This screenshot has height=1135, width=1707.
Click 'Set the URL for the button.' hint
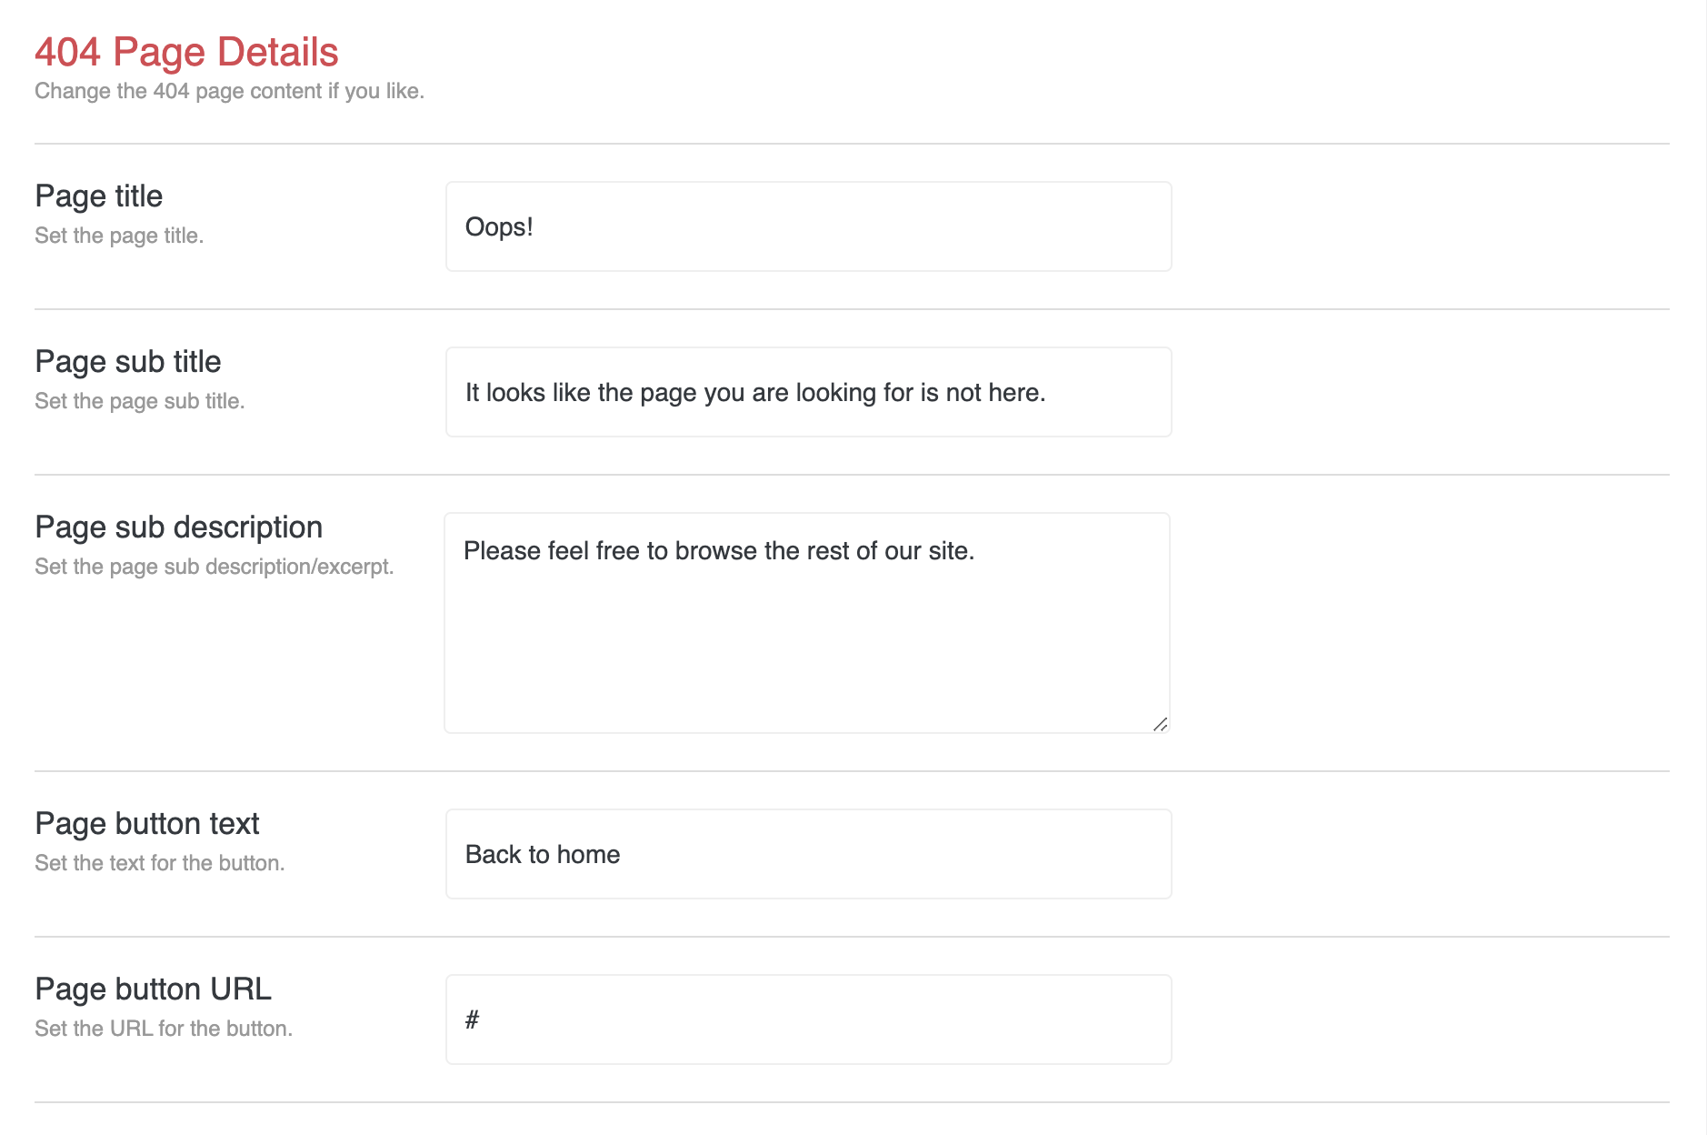[x=164, y=1029]
